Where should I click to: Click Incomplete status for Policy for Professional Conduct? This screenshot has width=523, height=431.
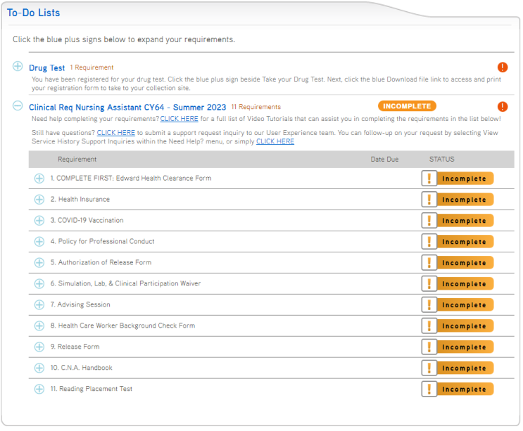pos(465,241)
